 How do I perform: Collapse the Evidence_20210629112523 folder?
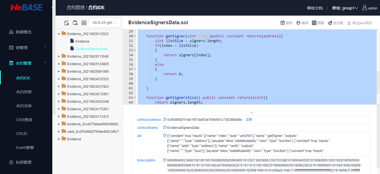point(59,34)
